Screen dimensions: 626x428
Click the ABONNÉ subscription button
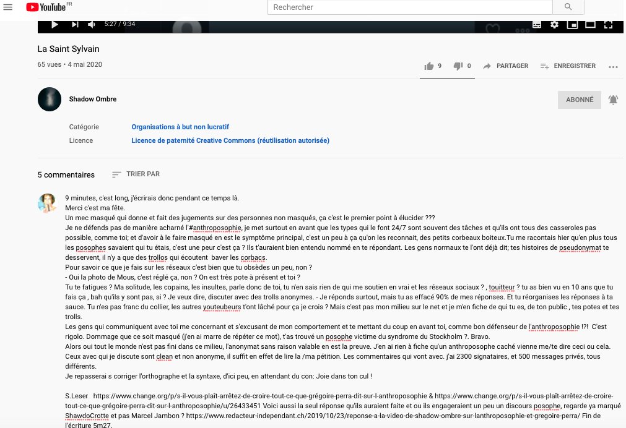[580, 100]
